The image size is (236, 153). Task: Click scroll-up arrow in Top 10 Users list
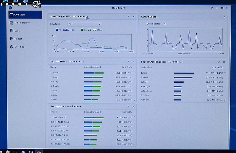pos(135,72)
